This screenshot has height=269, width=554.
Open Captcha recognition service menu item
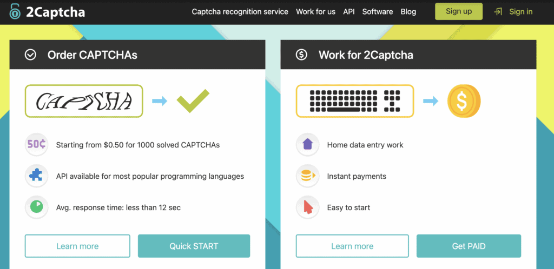click(x=240, y=12)
